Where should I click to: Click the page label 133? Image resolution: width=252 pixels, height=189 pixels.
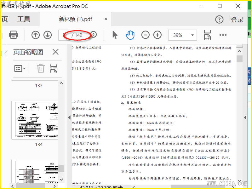click(x=39, y=85)
